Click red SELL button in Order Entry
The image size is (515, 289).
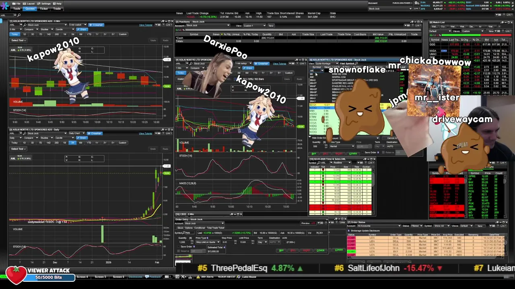tap(293, 250)
